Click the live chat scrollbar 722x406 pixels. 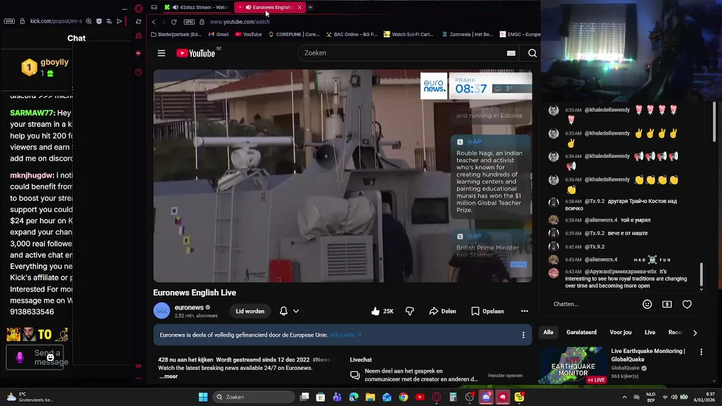701,275
